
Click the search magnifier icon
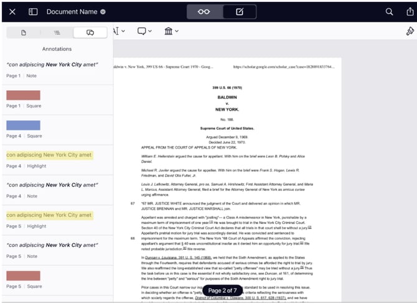click(389, 12)
